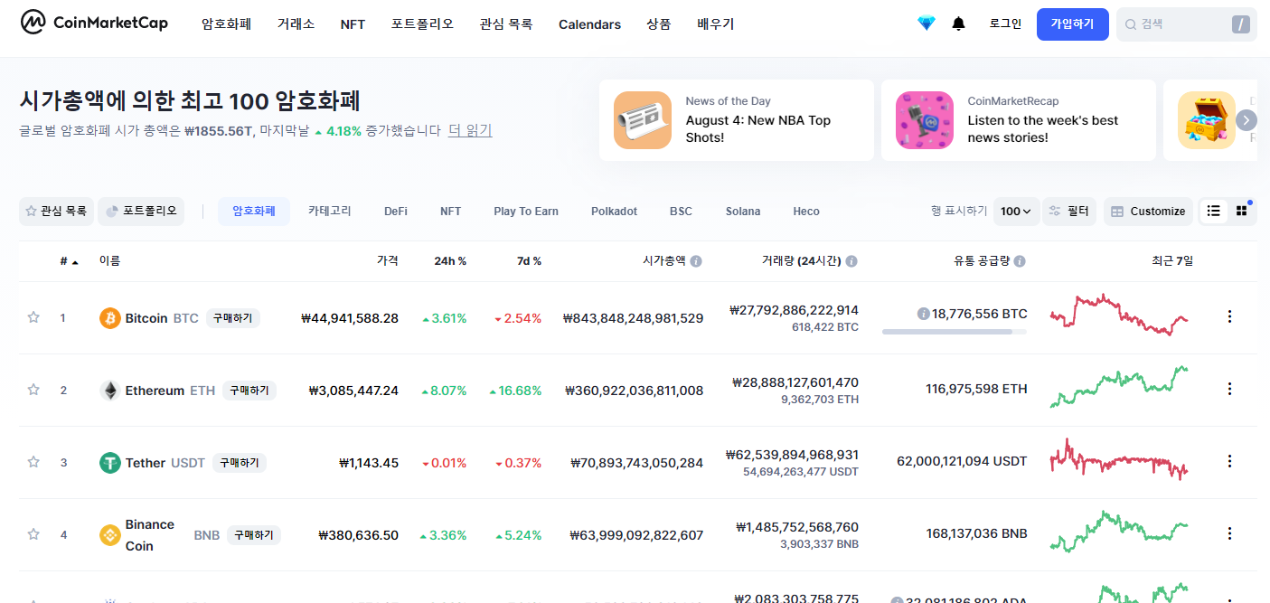Open the top navigation 포트폴리오 menu

422,24
